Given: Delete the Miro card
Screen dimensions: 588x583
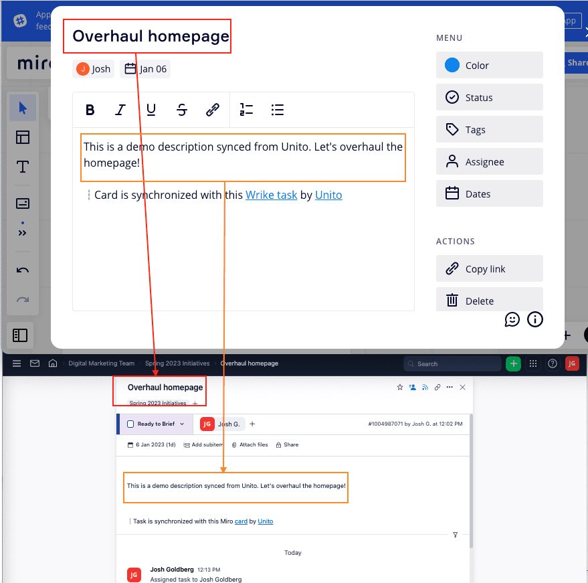Looking at the screenshot, I should tap(490, 300).
